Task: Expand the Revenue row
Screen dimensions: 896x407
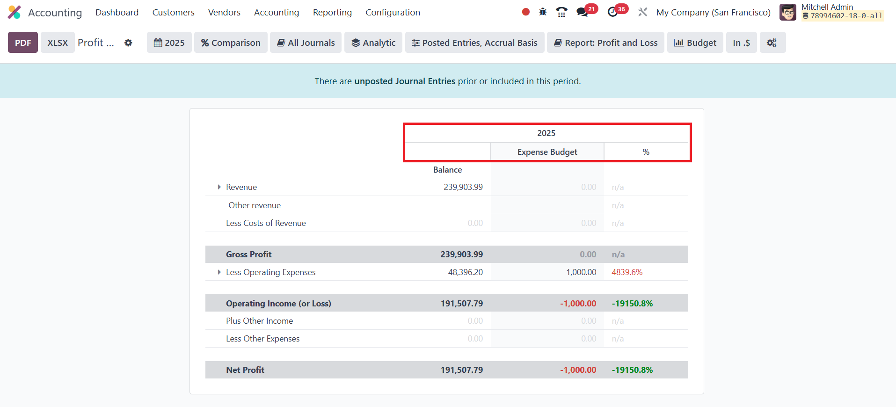Action: tap(219, 187)
